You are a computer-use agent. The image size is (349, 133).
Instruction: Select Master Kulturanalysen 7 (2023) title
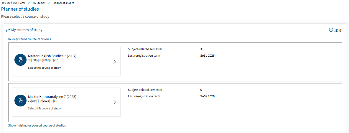(52, 97)
